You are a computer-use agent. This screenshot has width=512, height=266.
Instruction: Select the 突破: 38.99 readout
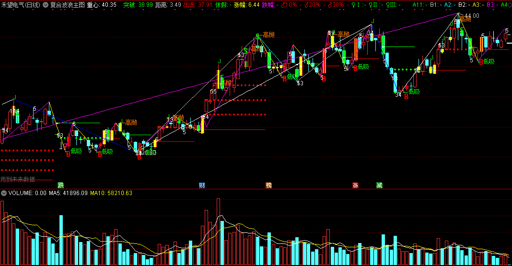(138, 5)
